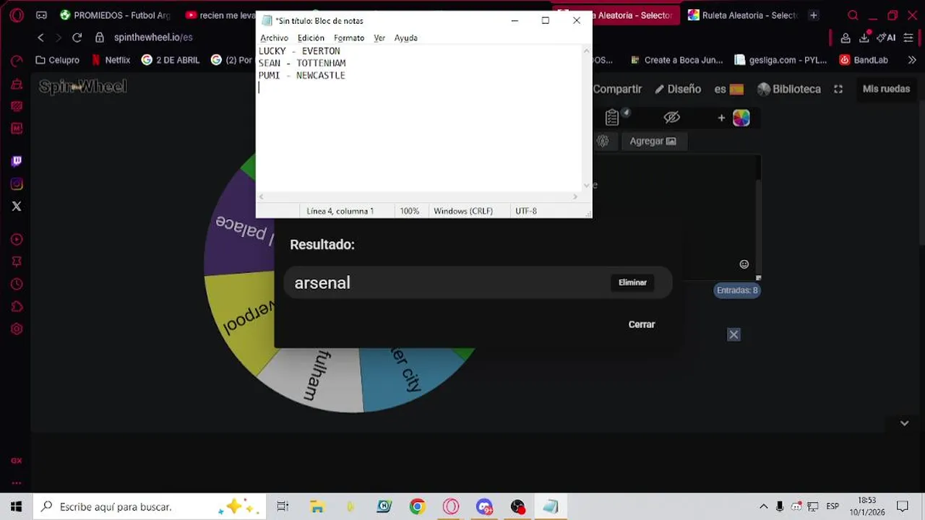Open the Opera downloads icon
This screenshot has height=520, width=925.
[x=864, y=38]
